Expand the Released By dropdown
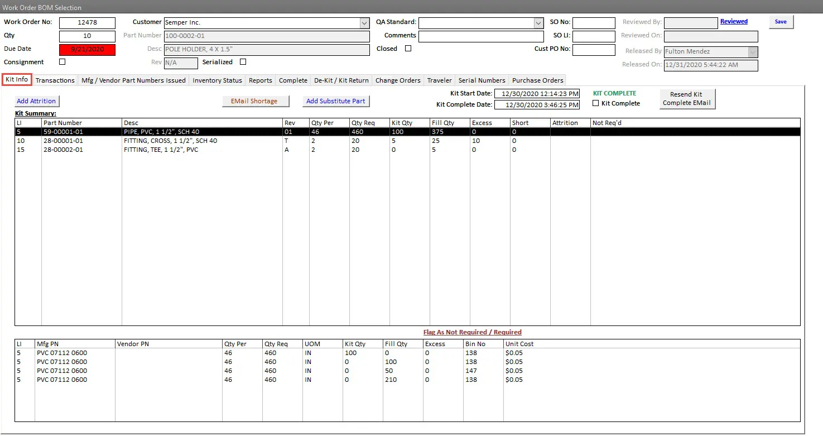823x436 pixels. click(753, 52)
